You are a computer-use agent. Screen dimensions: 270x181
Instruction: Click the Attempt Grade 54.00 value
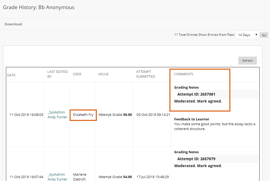click(115, 177)
